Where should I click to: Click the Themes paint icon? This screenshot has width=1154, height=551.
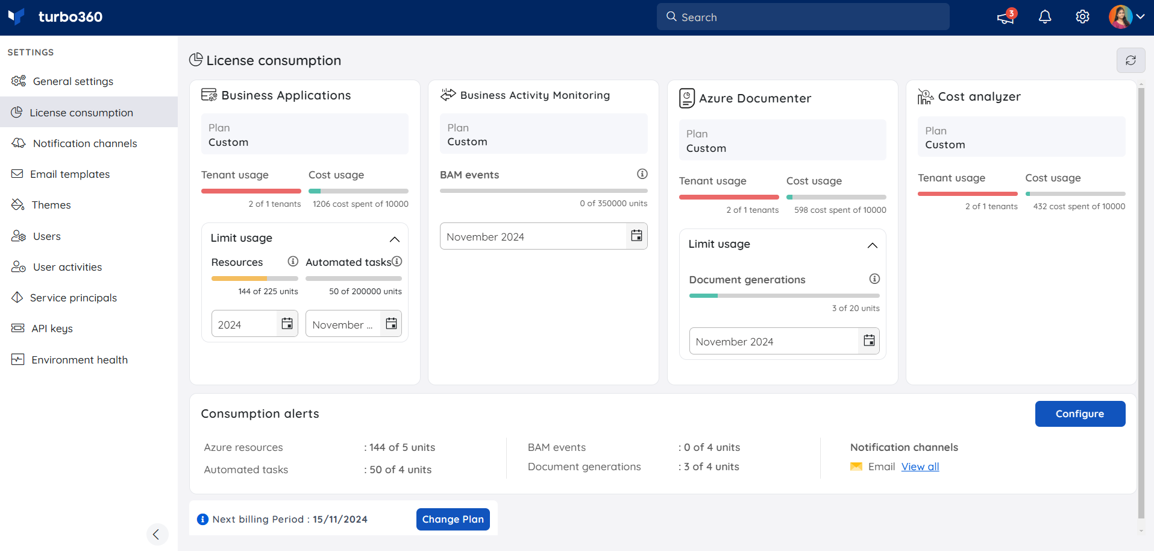click(x=18, y=204)
